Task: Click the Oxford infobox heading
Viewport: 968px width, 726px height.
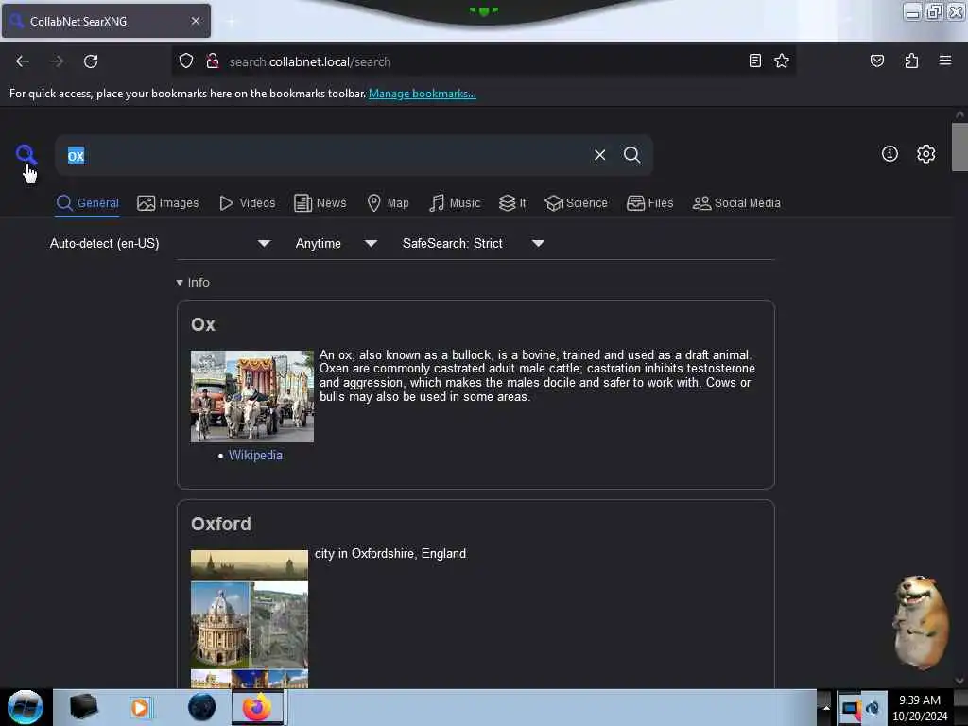Action: click(x=221, y=524)
